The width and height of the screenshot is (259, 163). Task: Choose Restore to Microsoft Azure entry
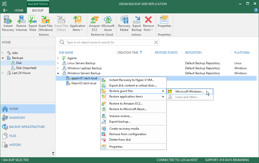coord(134,109)
